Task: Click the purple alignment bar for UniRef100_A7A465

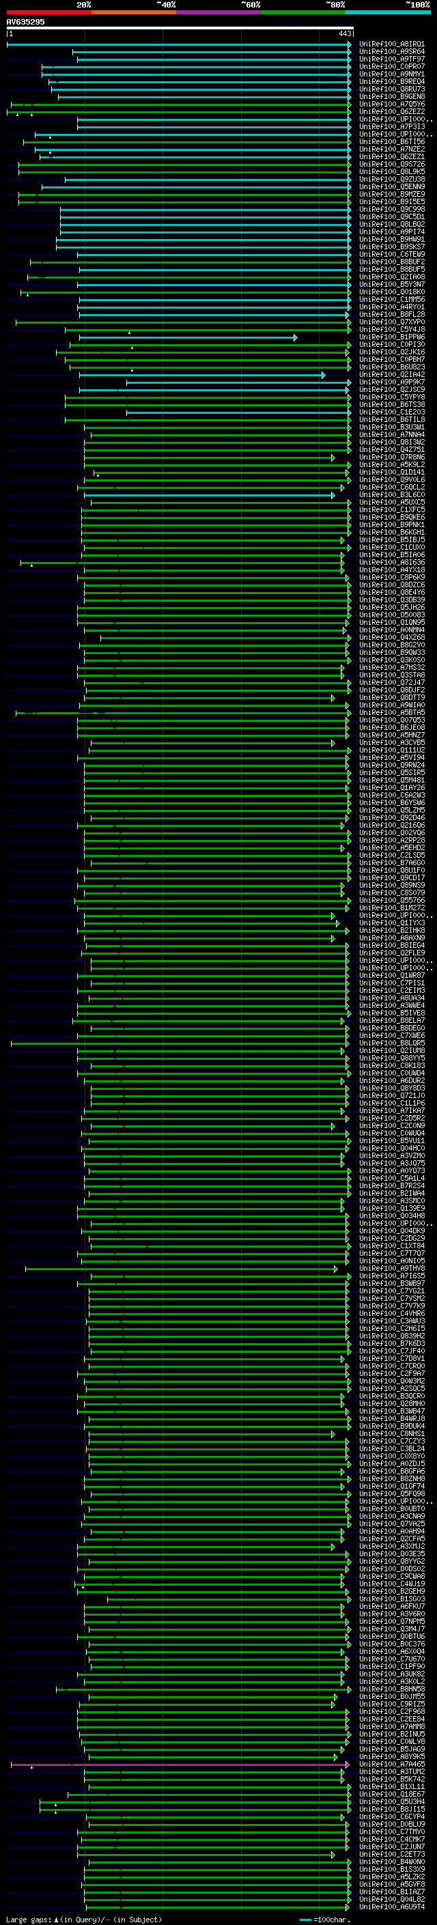Action: click(180, 1765)
